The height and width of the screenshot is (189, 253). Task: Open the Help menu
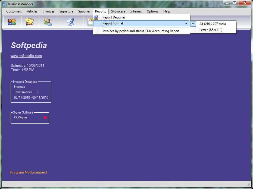point(167,11)
